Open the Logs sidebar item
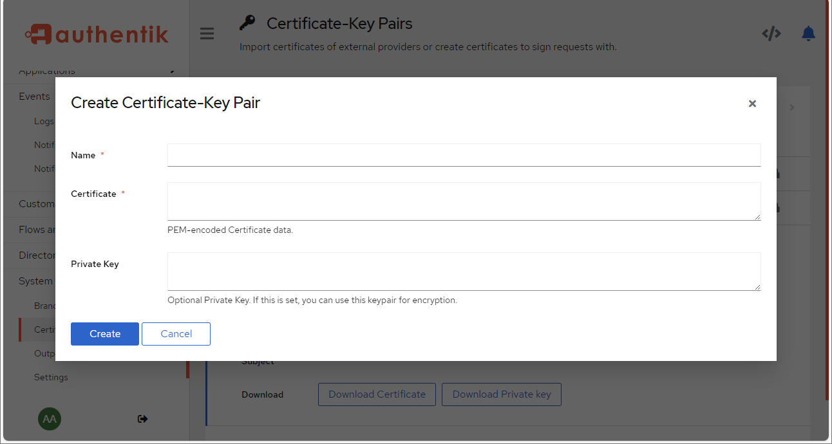 point(44,121)
